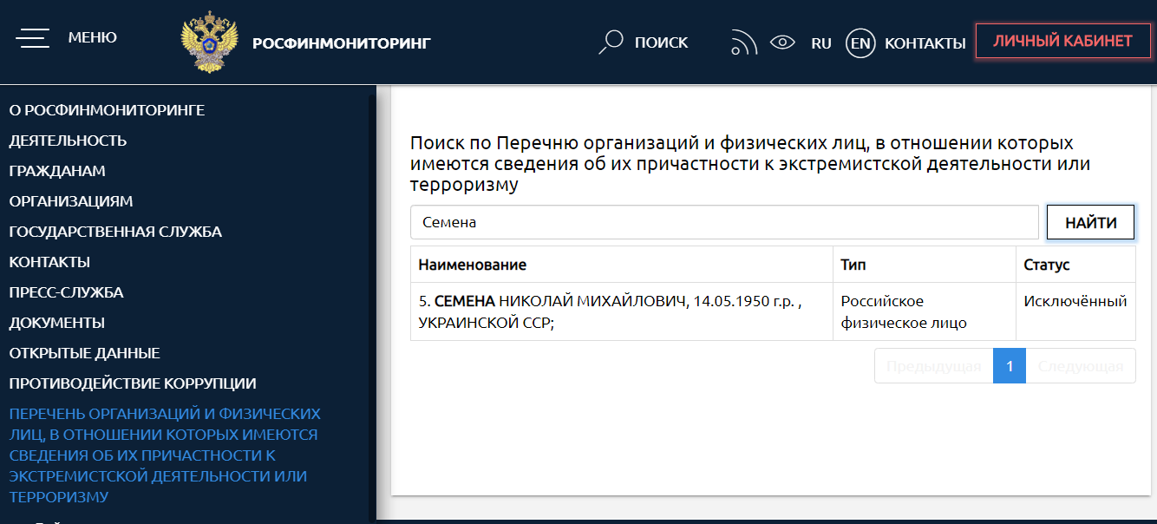Go to ГРАЖДАНАМ sidebar section
Image resolution: width=1157 pixels, height=524 pixels.
coord(57,171)
